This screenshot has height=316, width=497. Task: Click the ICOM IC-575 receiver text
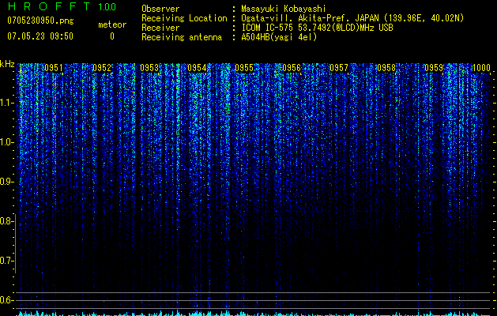tap(317, 28)
